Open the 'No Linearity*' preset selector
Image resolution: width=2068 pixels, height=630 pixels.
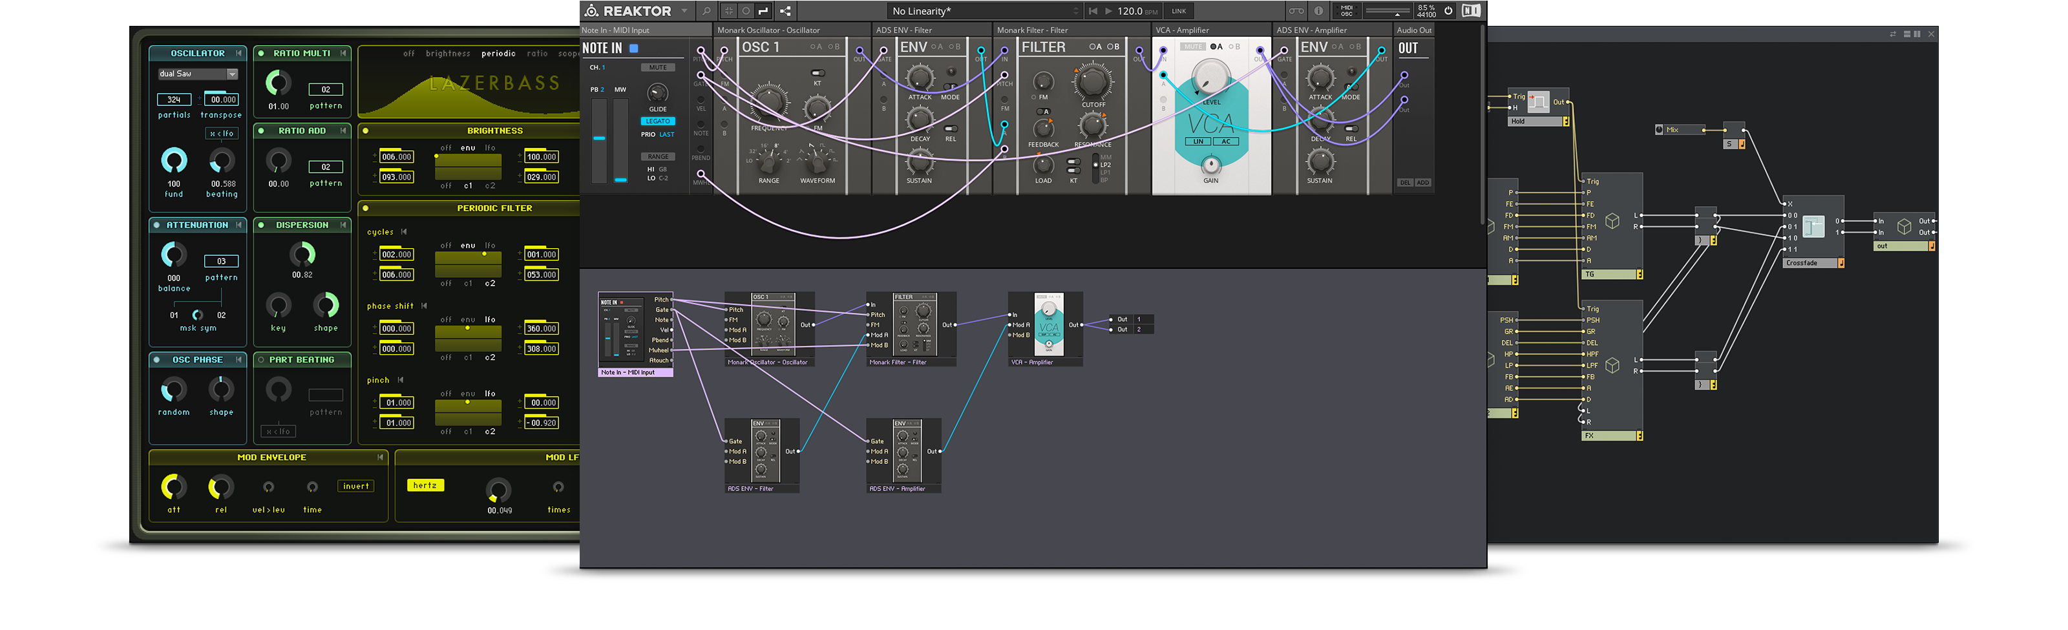(x=984, y=11)
